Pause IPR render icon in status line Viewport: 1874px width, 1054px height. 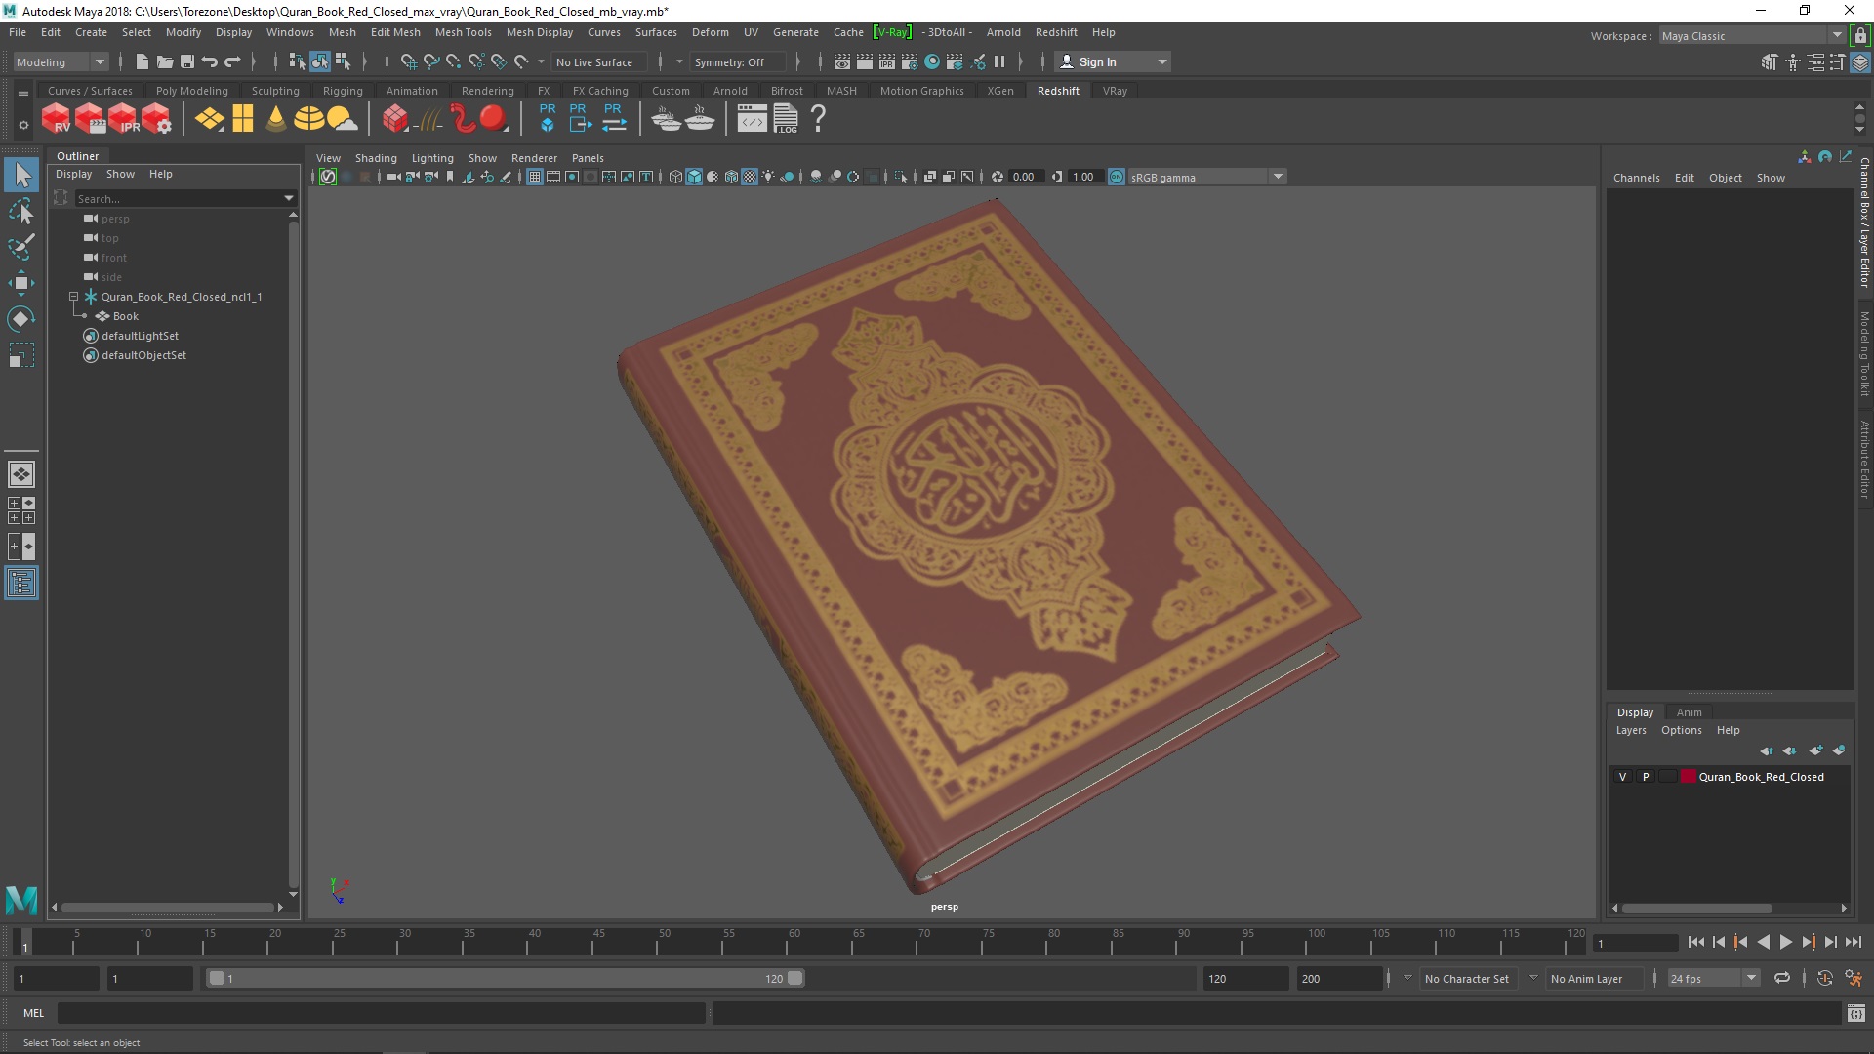999,61
